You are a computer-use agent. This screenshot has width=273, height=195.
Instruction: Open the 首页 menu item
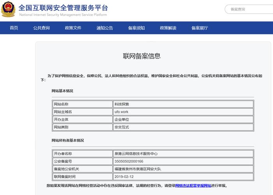14,28
